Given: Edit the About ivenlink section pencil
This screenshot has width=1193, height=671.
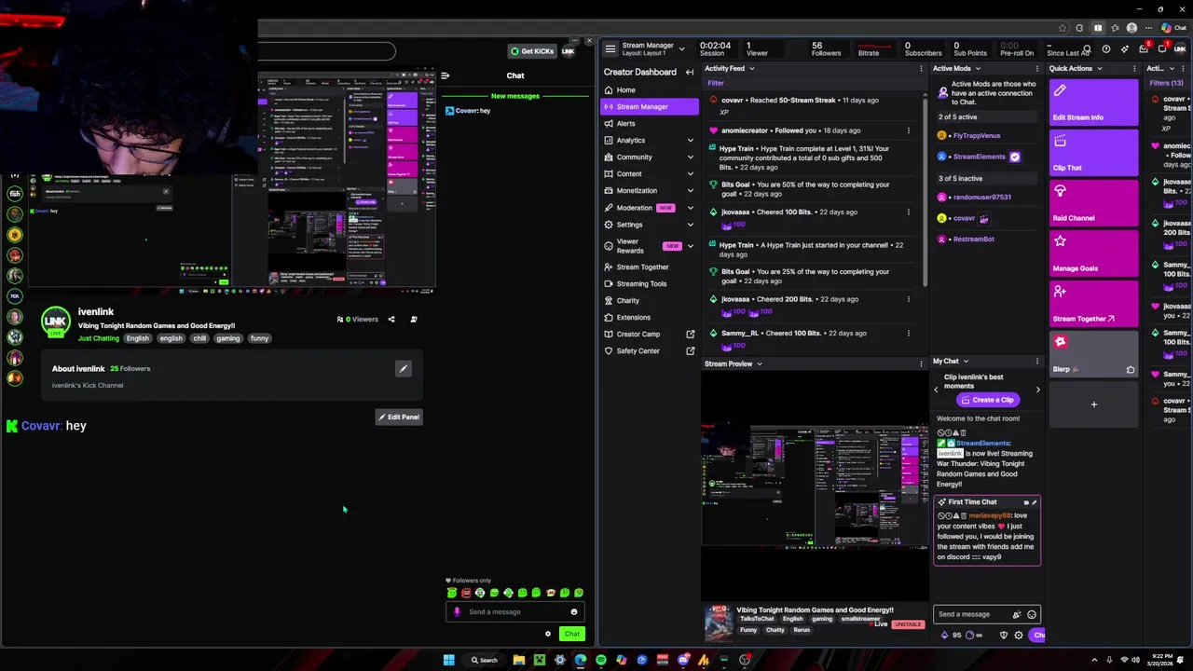Looking at the screenshot, I should pos(404,369).
